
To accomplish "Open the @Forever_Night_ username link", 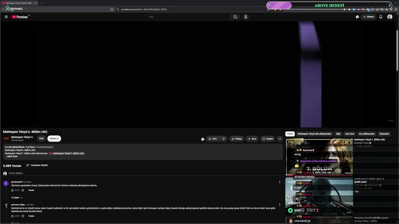I will tap(18, 205).
